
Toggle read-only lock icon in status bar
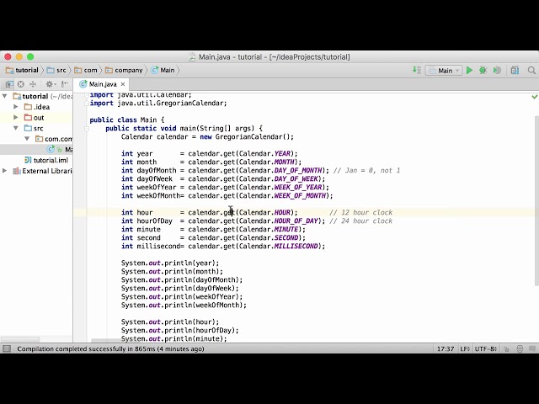point(506,349)
